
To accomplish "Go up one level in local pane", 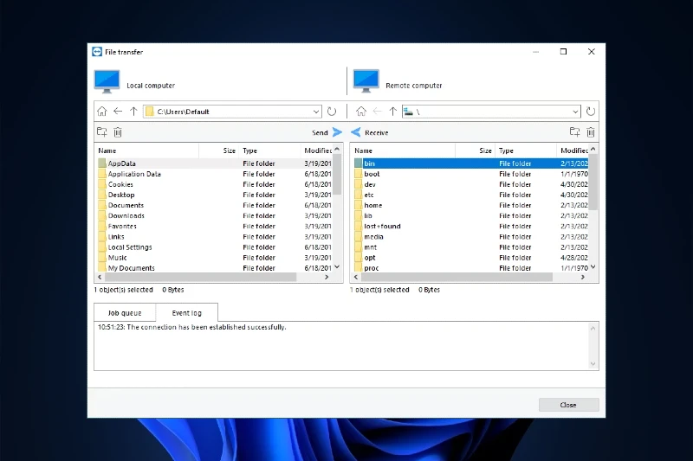I will point(133,112).
